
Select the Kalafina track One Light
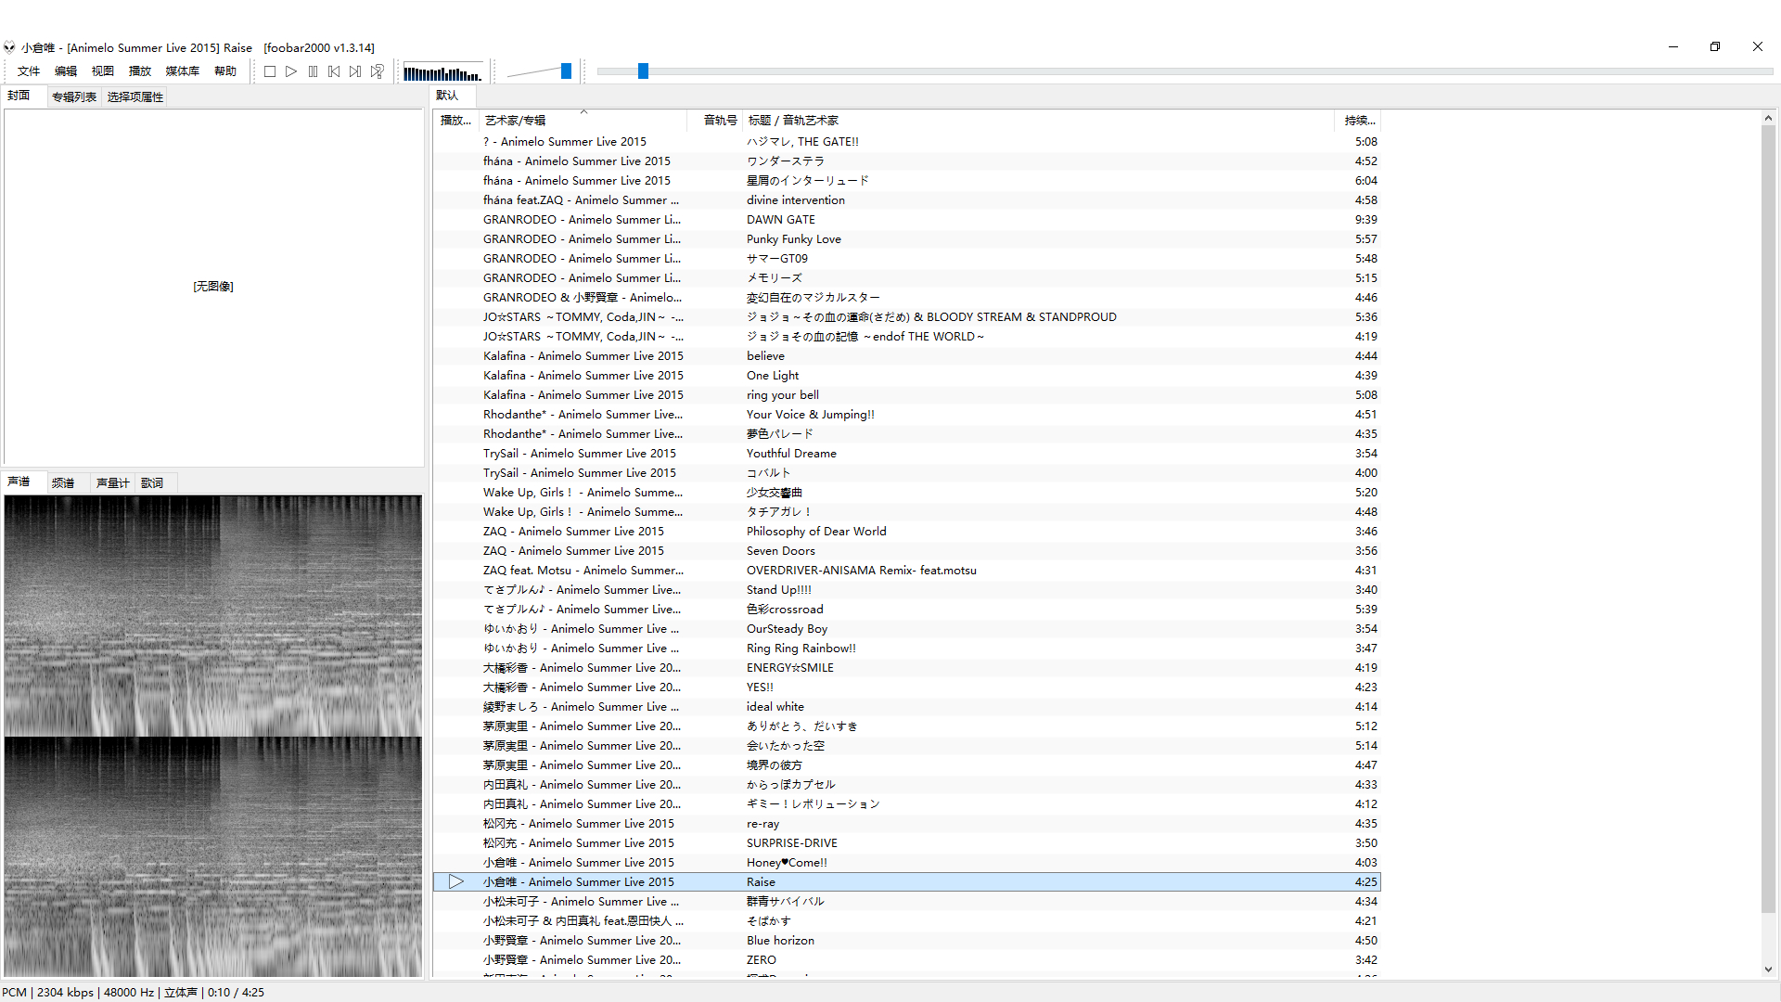click(x=773, y=376)
